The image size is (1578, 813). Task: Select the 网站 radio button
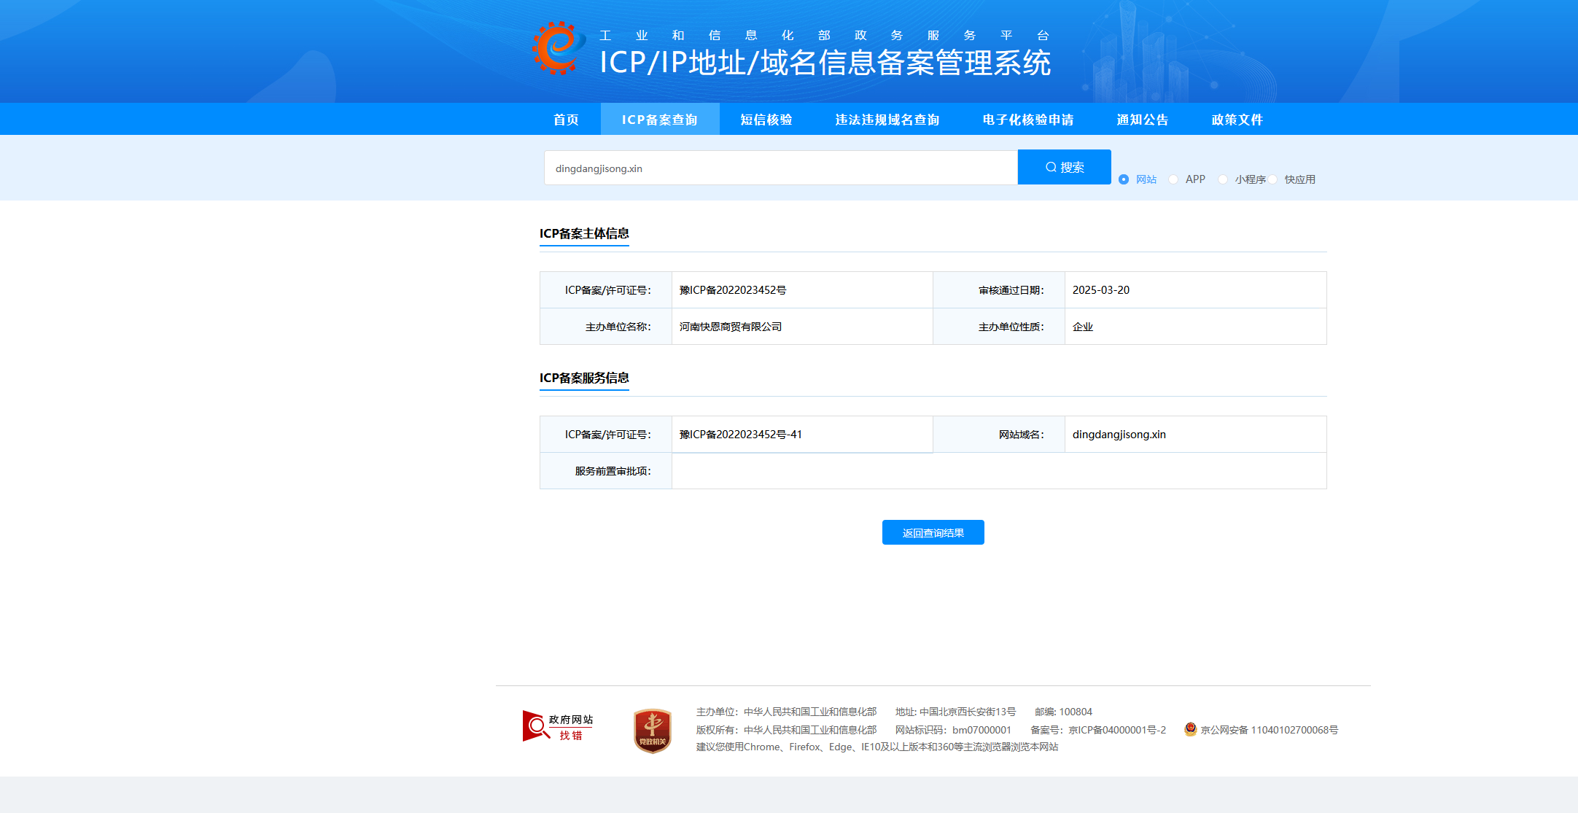tap(1124, 179)
